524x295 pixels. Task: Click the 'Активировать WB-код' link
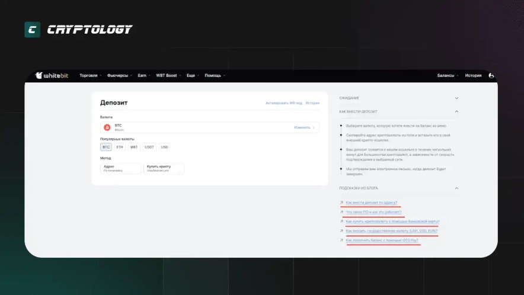[x=283, y=103]
